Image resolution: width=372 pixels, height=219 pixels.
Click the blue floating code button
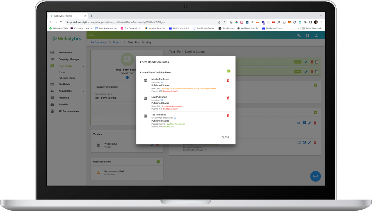[316, 176]
